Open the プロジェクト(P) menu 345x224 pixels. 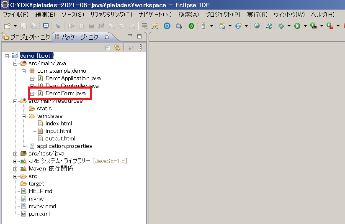pyautogui.click(x=223, y=15)
